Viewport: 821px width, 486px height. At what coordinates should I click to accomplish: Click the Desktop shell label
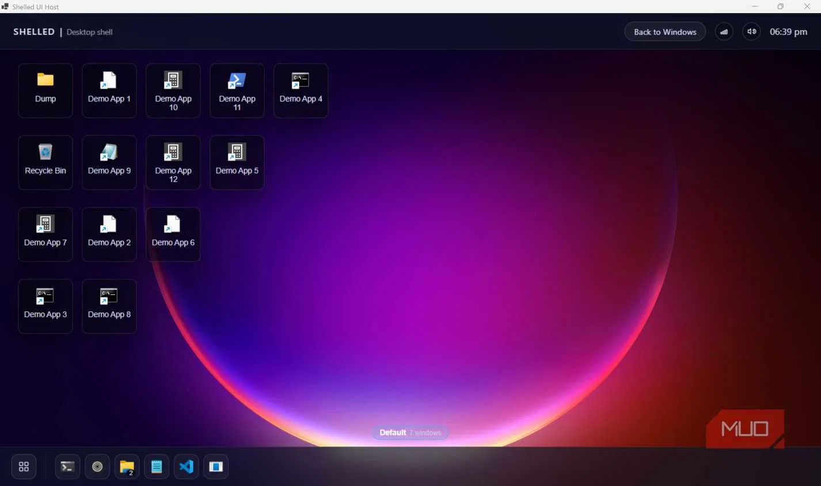click(x=89, y=32)
